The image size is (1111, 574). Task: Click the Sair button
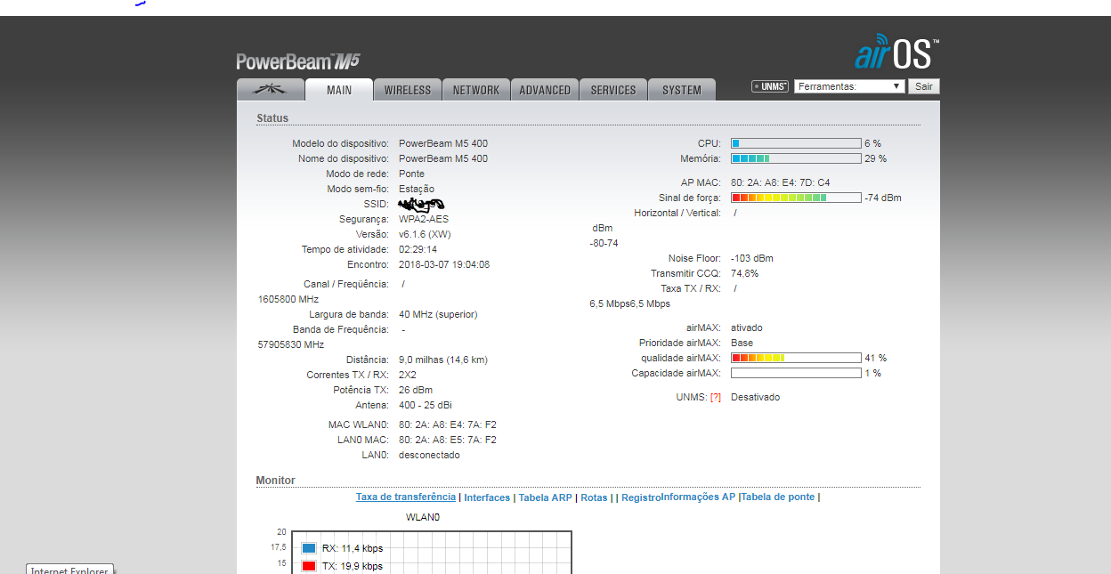point(924,86)
